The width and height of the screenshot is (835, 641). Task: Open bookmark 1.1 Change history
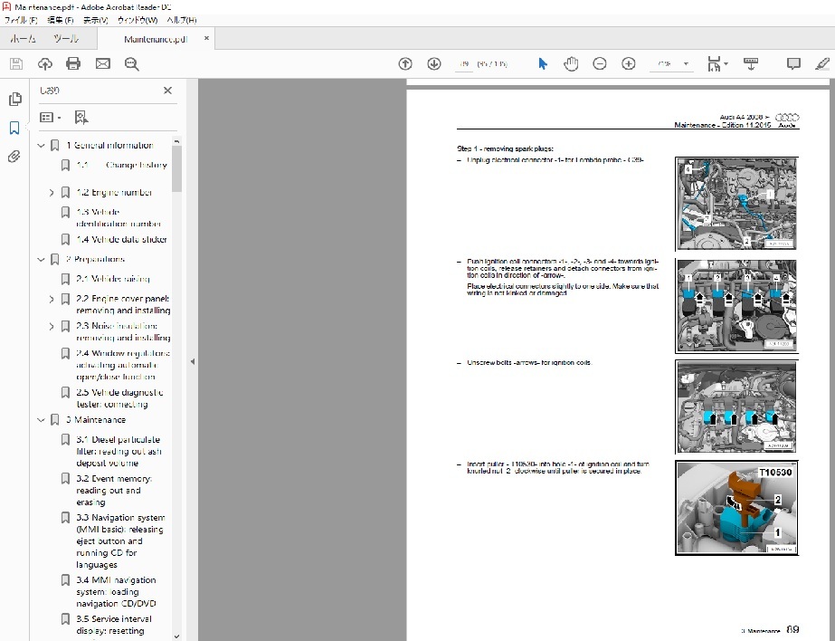pos(122,165)
